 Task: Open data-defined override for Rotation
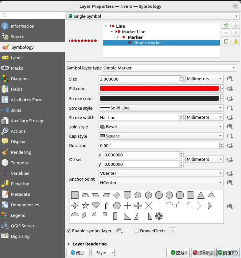(230, 145)
